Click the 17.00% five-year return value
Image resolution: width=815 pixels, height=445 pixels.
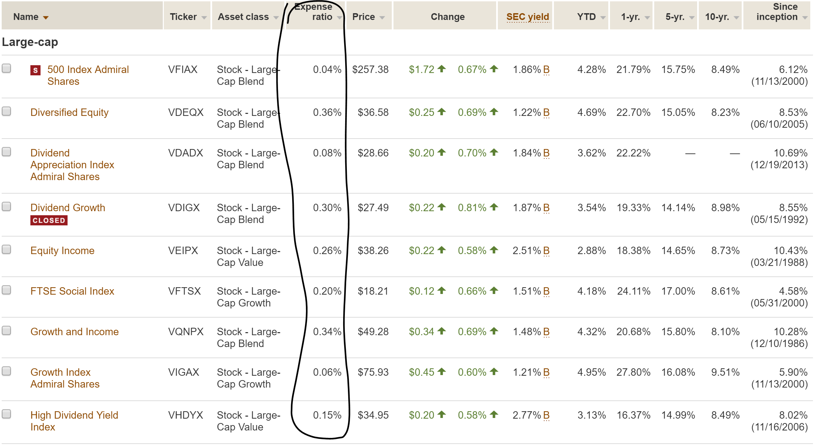point(678,291)
